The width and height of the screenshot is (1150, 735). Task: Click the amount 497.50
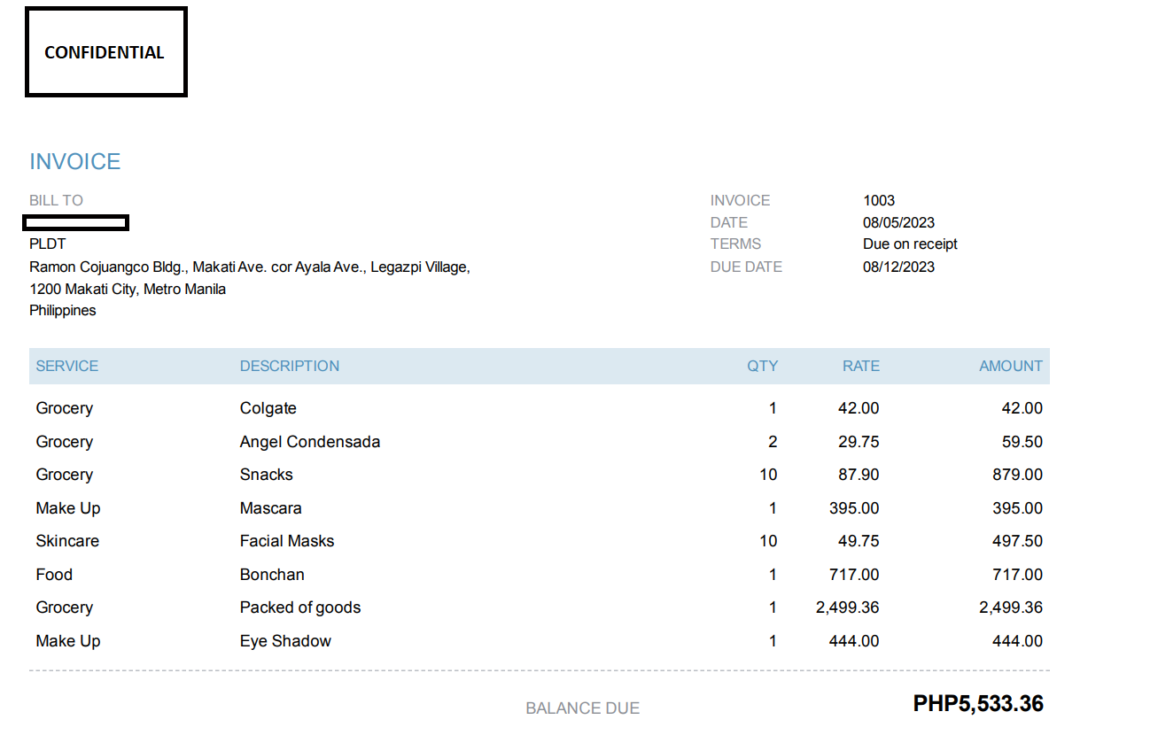[x=1017, y=541]
